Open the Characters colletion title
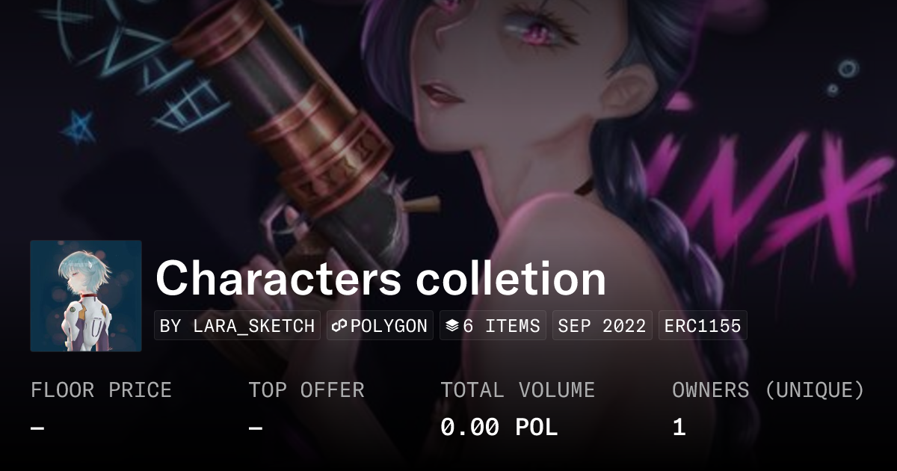 tap(380, 279)
